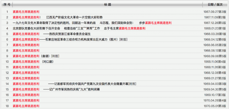
Task: Open the 紧跟毛主席就是胜利（对口剧）article
Action: [33, 62]
